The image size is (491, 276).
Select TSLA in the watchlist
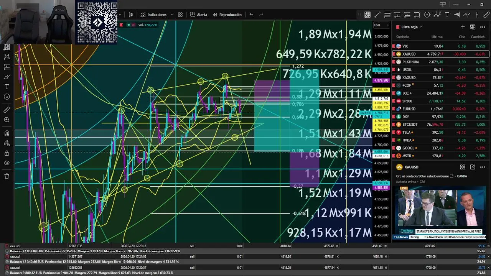pos(440,132)
